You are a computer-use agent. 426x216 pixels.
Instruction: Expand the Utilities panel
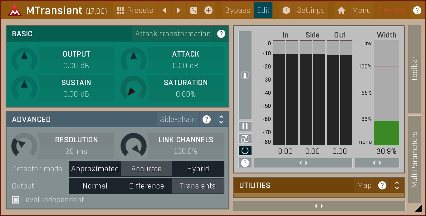tap(397, 185)
